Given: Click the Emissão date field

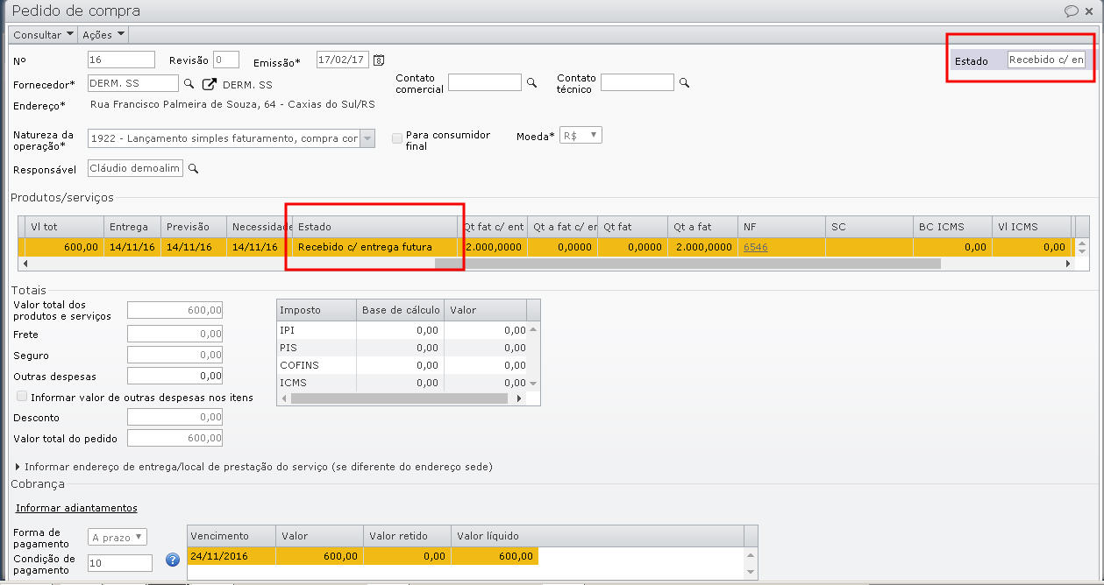Looking at the screenshot, I should tap(343, 60).
